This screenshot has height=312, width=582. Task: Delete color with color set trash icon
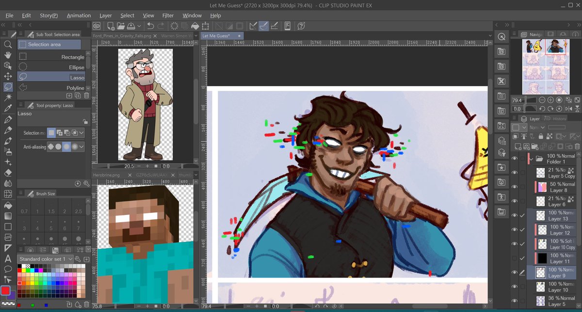(86, 304)
